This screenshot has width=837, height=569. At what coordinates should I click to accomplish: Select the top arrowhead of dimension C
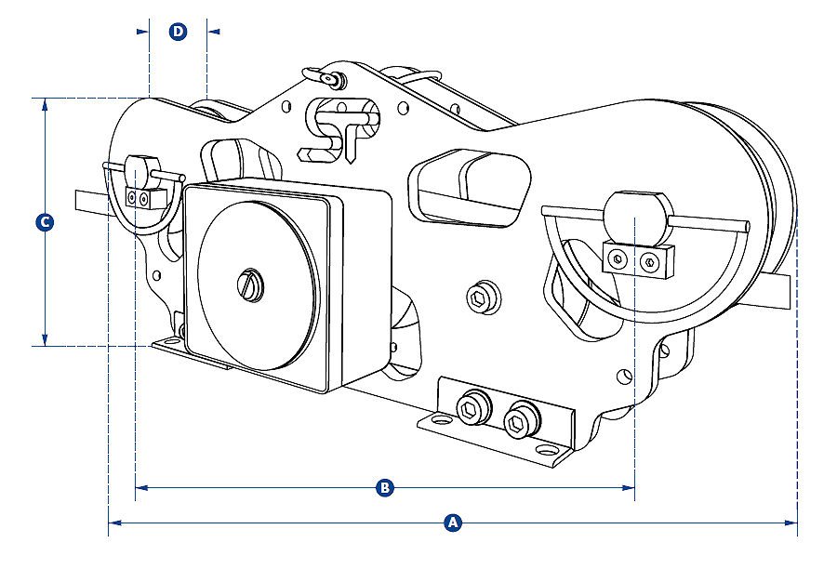point(44,104)
